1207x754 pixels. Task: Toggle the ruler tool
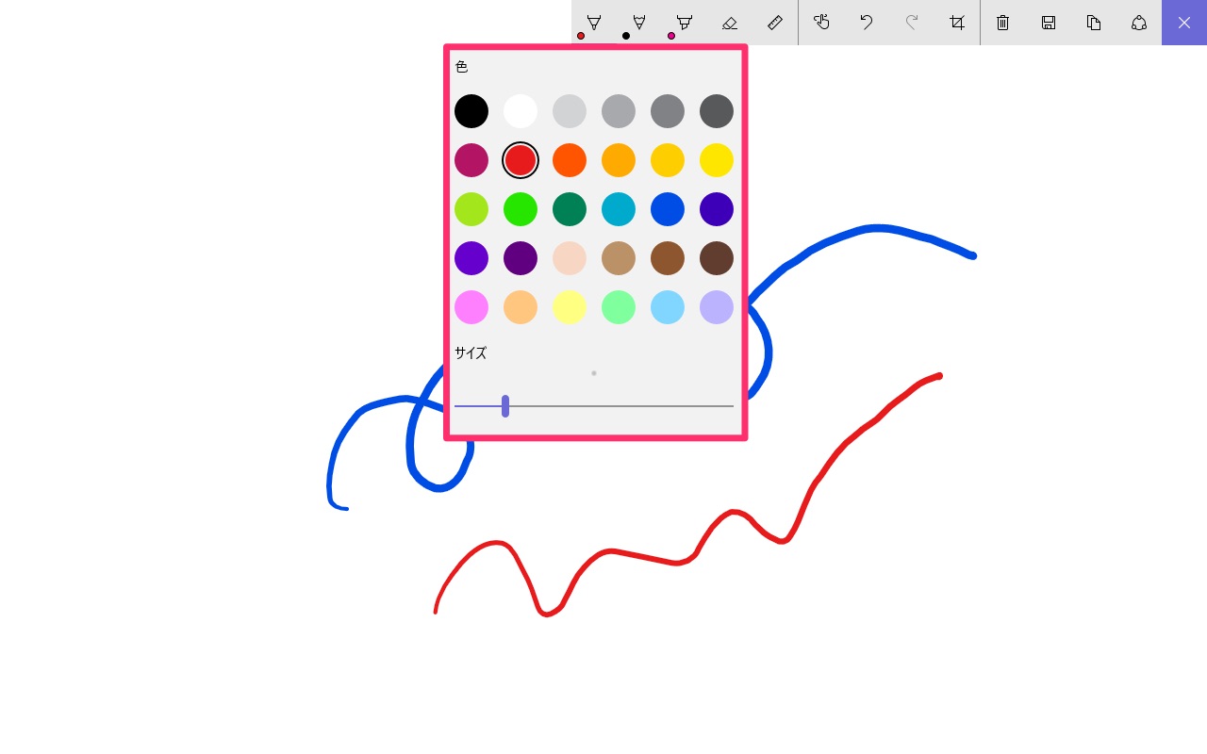pyautogui.click(x=775, y=23)
